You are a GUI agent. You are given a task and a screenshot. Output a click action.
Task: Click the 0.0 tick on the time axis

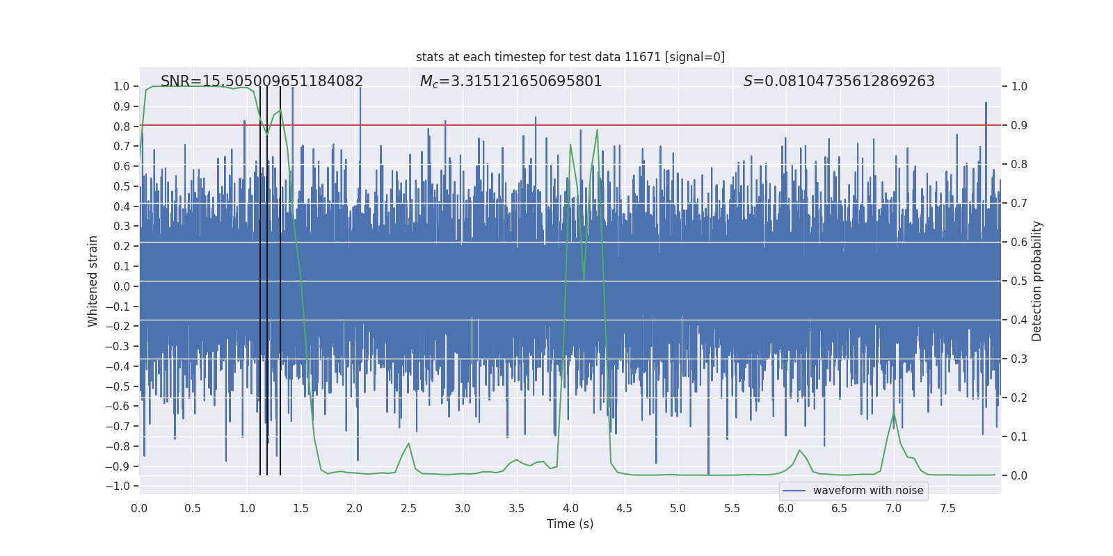(x=139, y=508)
